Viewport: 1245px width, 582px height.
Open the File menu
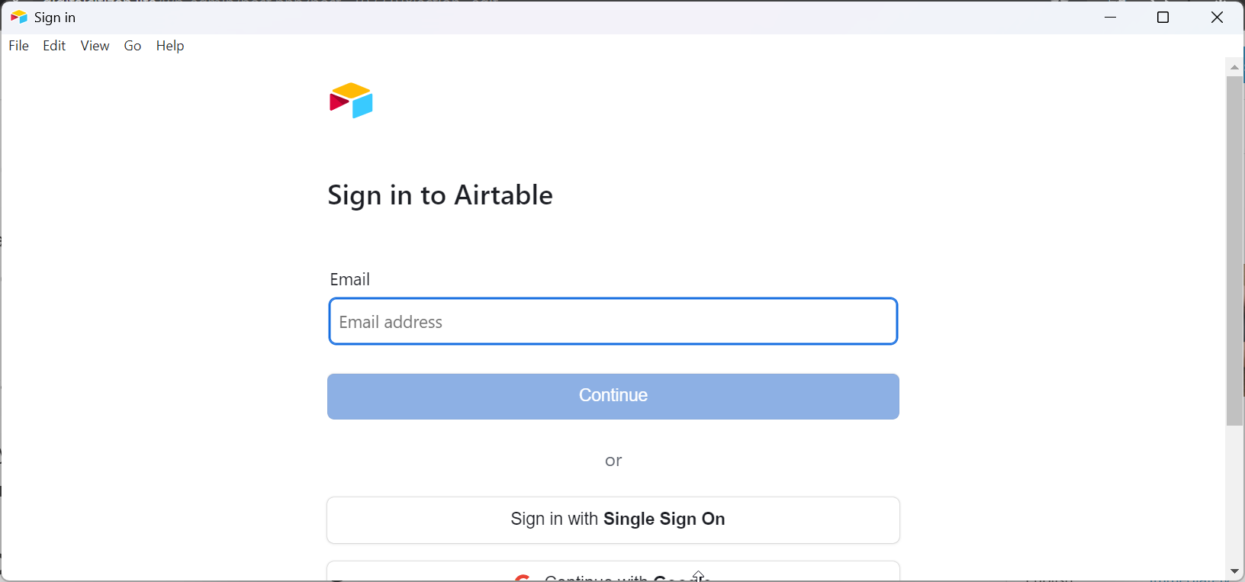pyautogui.click(x=19, y=46)
